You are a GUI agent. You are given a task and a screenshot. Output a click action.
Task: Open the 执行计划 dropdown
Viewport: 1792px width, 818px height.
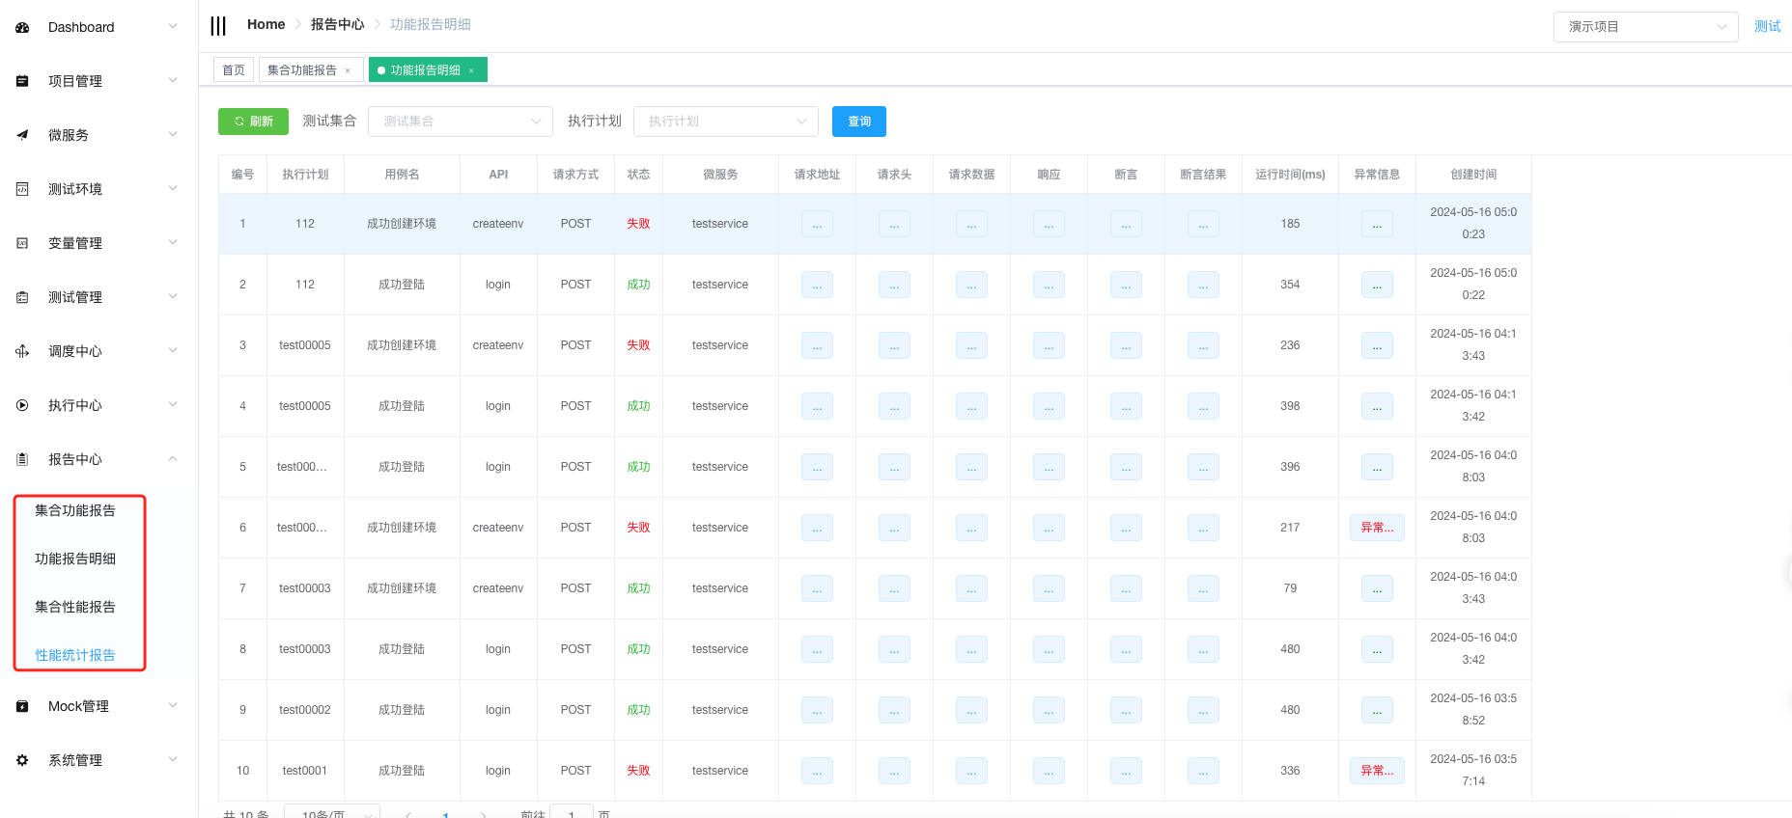point(726,122)
